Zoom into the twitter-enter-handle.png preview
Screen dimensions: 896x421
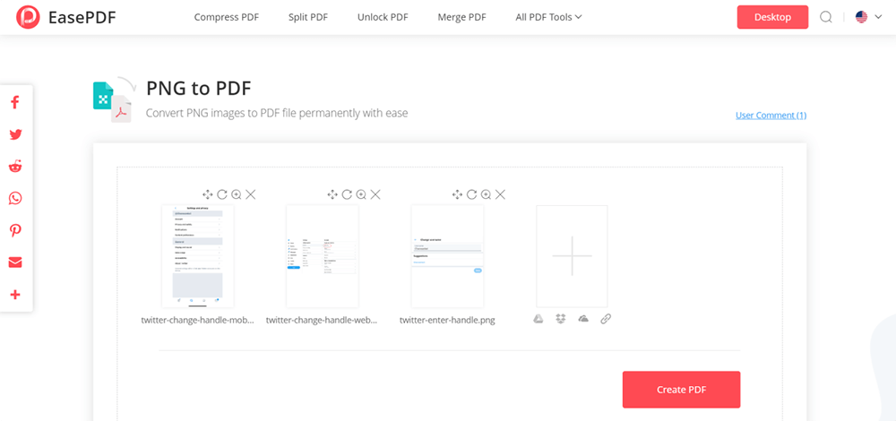[486, 194]
